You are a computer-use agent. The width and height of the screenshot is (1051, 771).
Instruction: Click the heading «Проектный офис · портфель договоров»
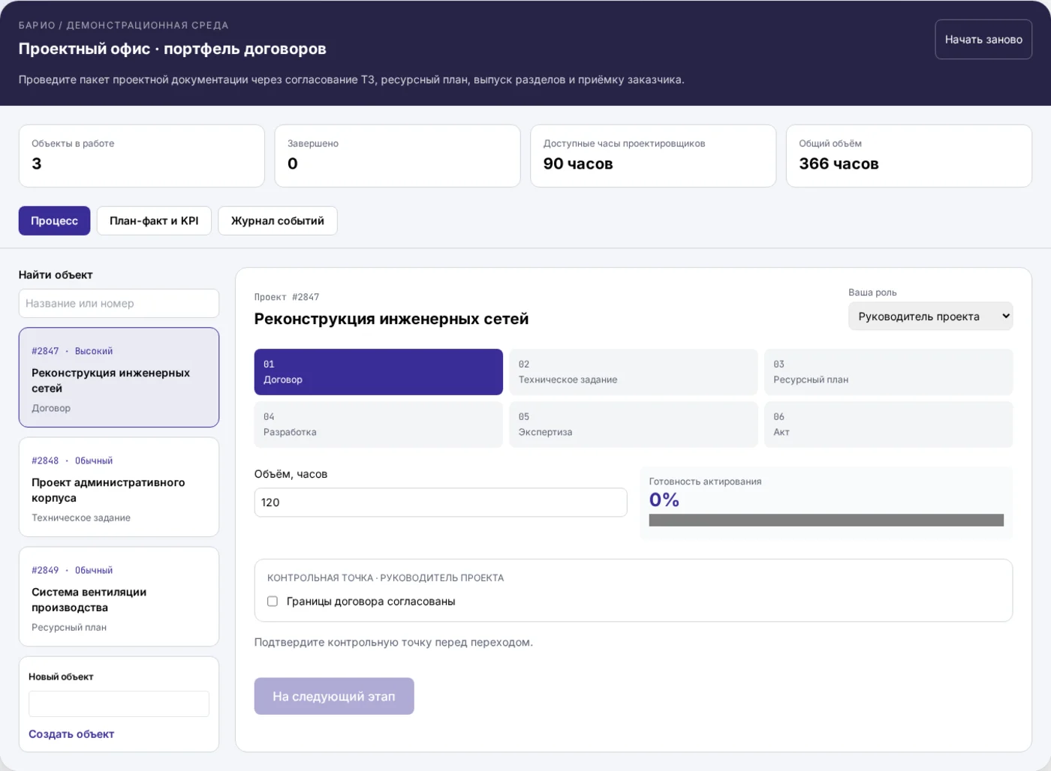tap(173, 49)
